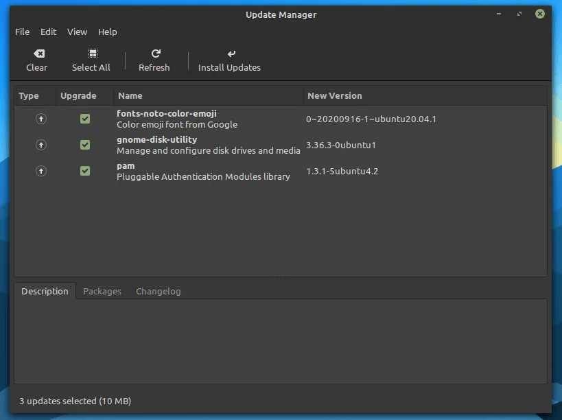The image size is (562, 420).
Task: Uncheck the fonts-noto-color-emoji update
Action: tap(85, 119)
